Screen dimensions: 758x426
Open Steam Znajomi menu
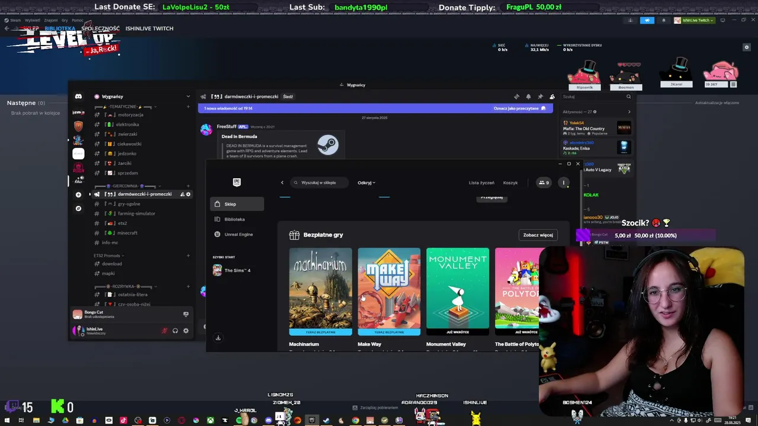[51, 20]
